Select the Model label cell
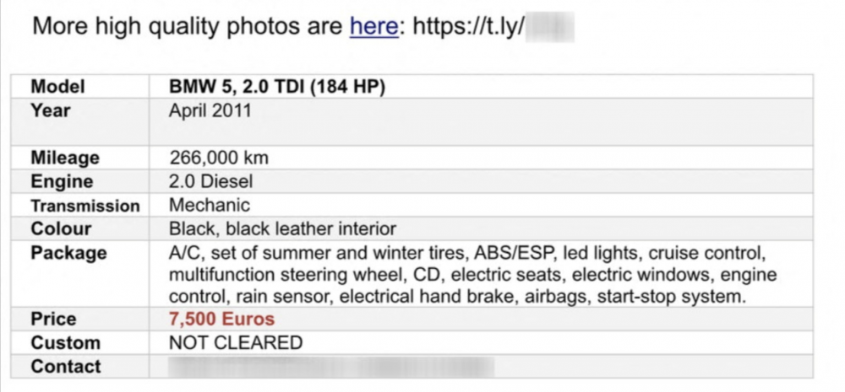845x392 pixels. 57,87
